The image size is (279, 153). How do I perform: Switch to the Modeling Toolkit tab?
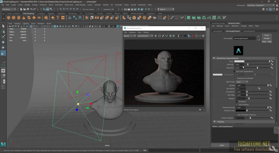218,23
